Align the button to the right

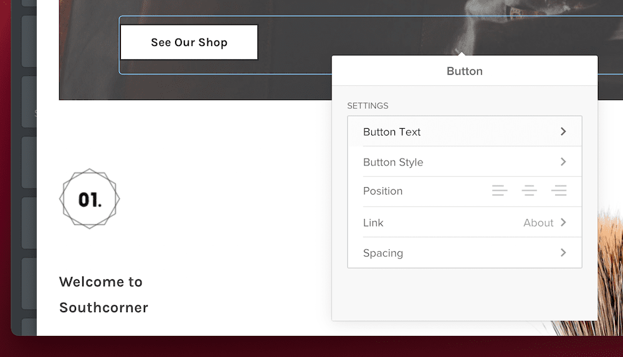pos(559,190)
